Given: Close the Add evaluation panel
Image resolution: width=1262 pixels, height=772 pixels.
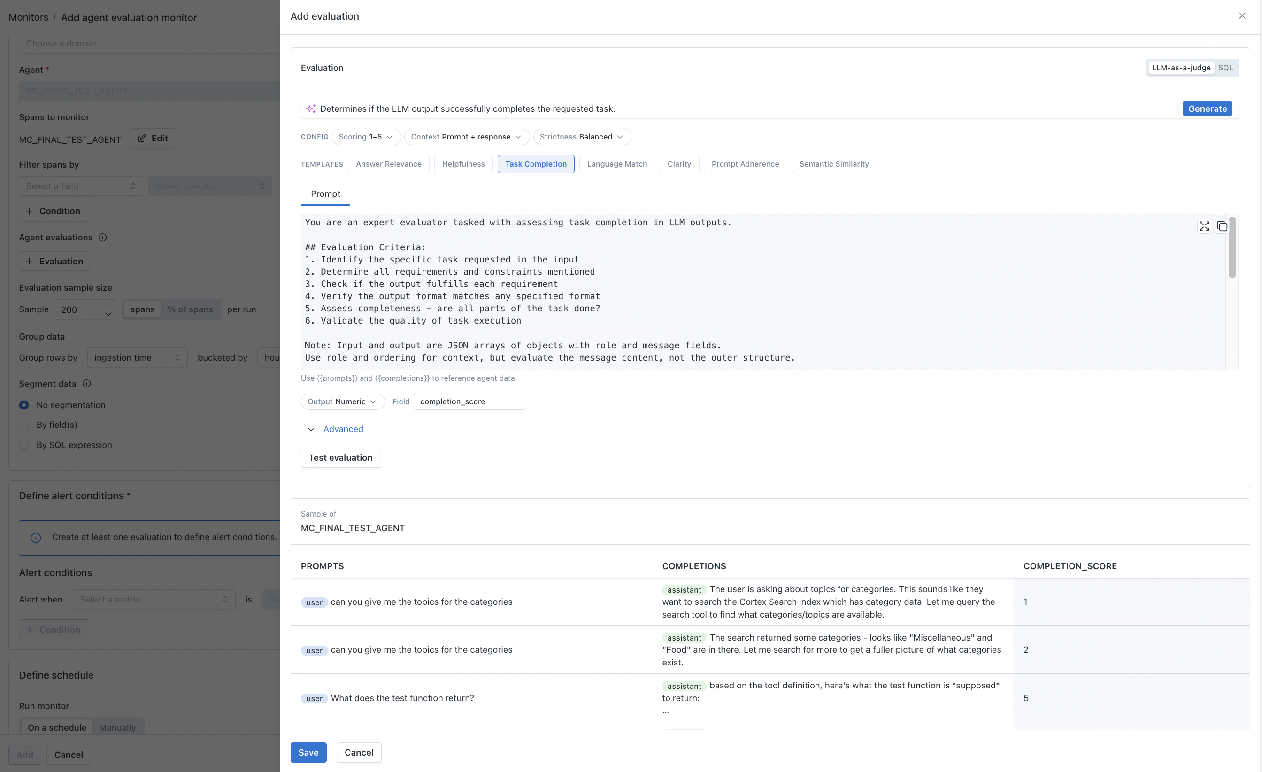Looking at the screenshot, I should click(x=1242, y=16).
